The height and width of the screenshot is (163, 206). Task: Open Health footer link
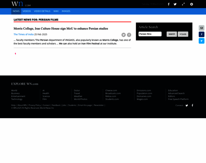[46, 93]
